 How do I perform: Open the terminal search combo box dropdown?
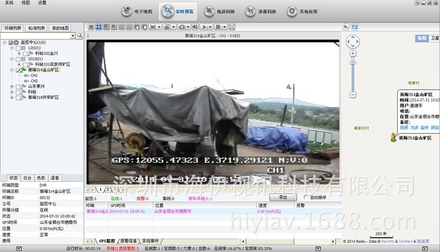click(73, 36)
